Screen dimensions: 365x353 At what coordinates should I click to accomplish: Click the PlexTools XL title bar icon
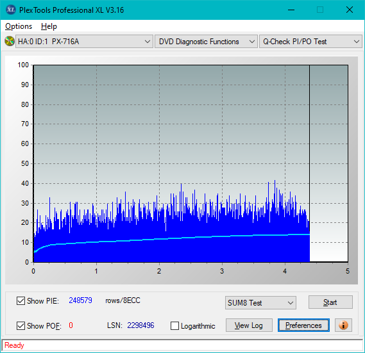pyautogui.click(x=10, y=10)
